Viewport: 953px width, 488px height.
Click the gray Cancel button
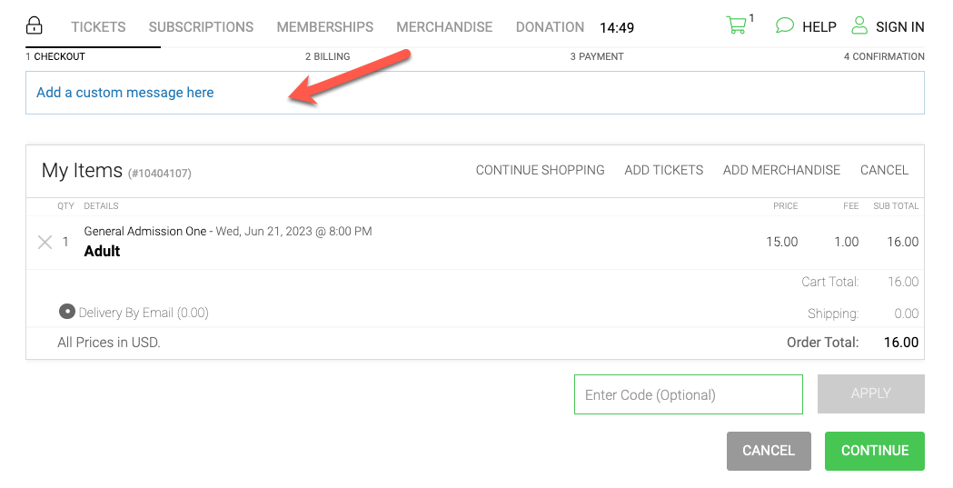769,451
